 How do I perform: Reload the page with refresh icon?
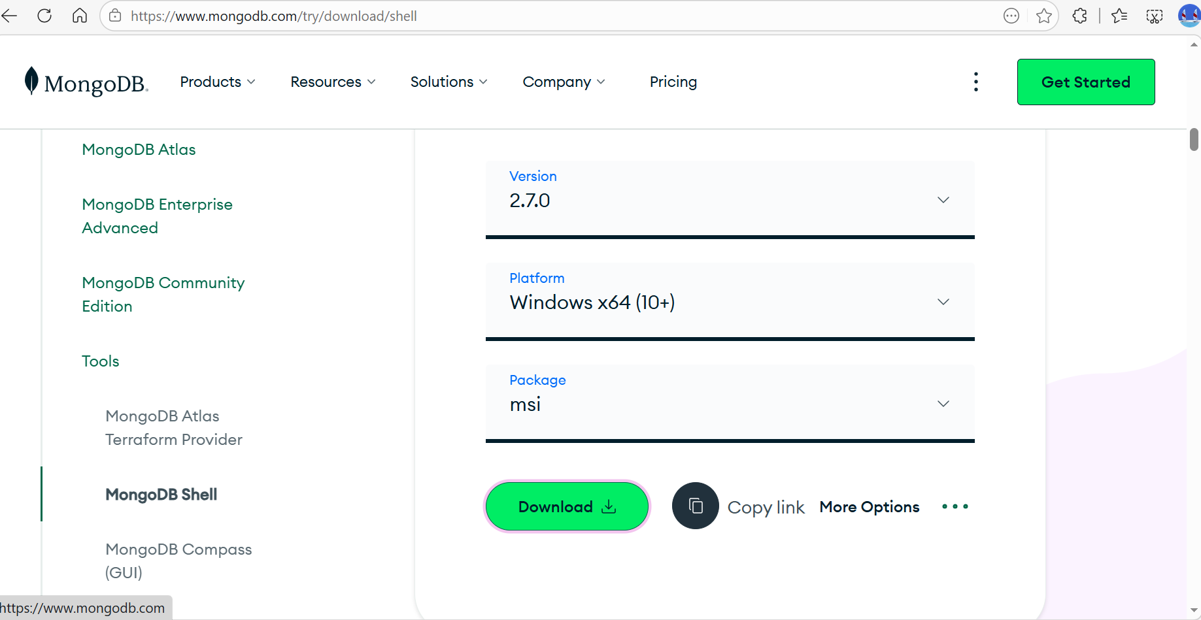pos(44,16)
